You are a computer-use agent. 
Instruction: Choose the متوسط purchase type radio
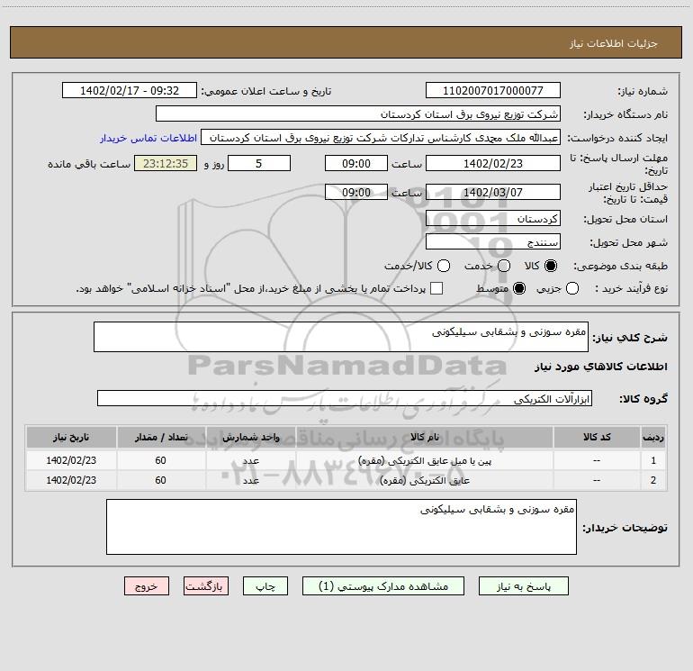519,288
